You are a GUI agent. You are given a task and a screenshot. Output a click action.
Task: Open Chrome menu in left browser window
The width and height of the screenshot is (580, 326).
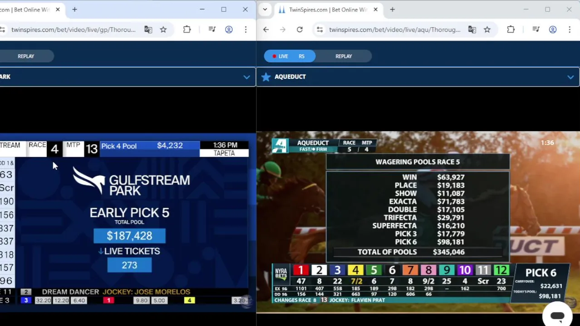pos(246,29)
